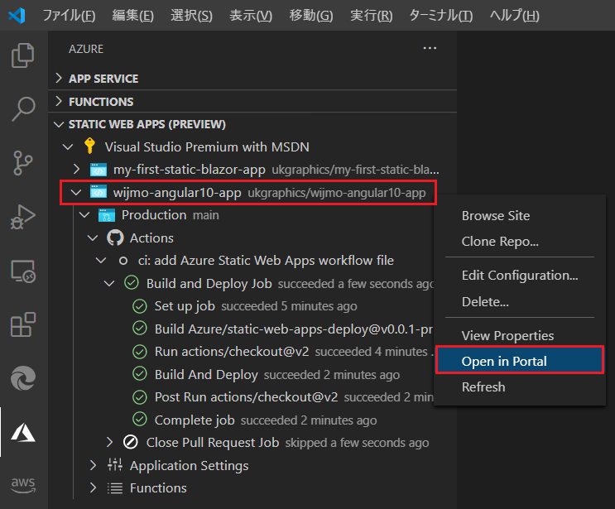Choose View Properties from context menu
The height and width of the screenshot is (509, 615).
(520, 336)
